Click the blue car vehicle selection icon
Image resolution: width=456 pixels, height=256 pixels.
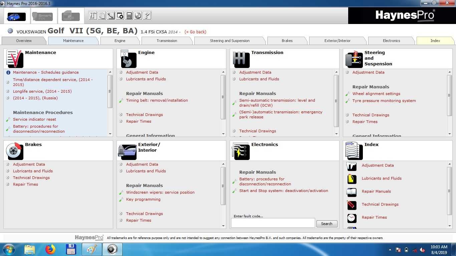[16, 16]
